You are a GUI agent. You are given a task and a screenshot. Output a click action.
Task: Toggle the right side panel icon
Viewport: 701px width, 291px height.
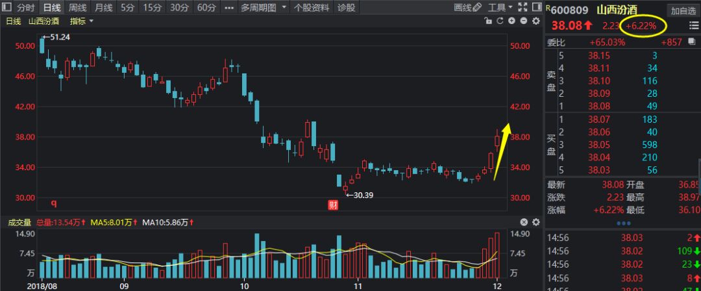535,6
